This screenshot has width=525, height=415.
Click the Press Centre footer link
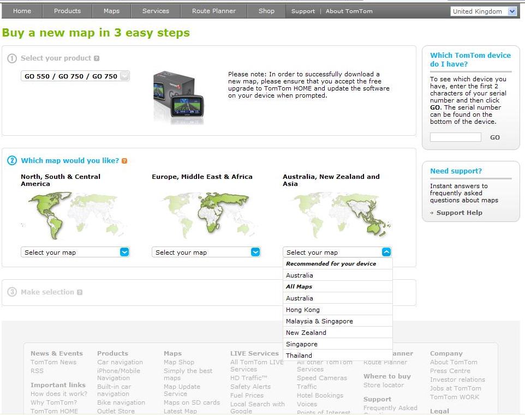click(x=450, y=371)
